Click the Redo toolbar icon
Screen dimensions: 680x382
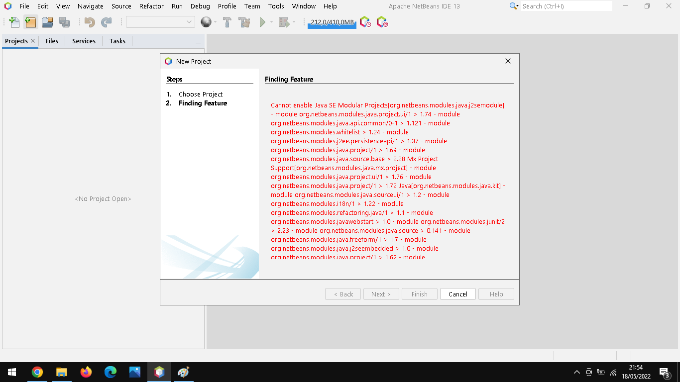click(106, 22)
